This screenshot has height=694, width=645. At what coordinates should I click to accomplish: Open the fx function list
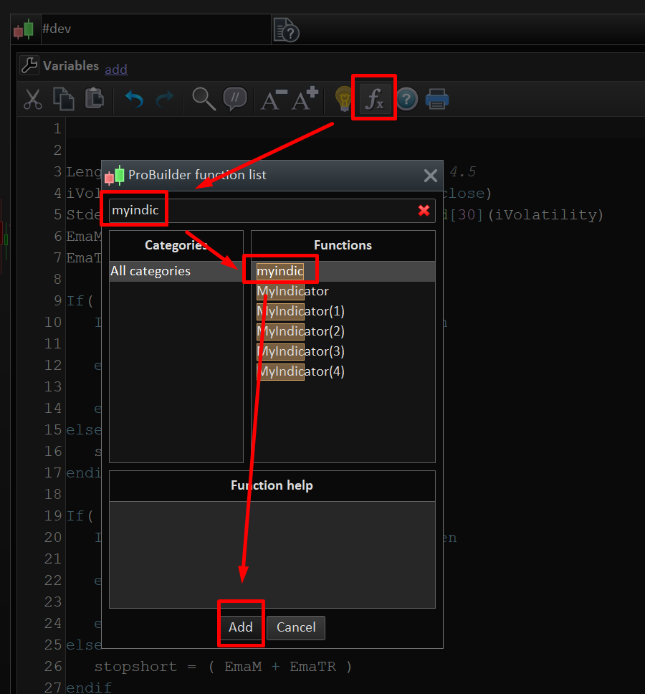coord(374,98)
